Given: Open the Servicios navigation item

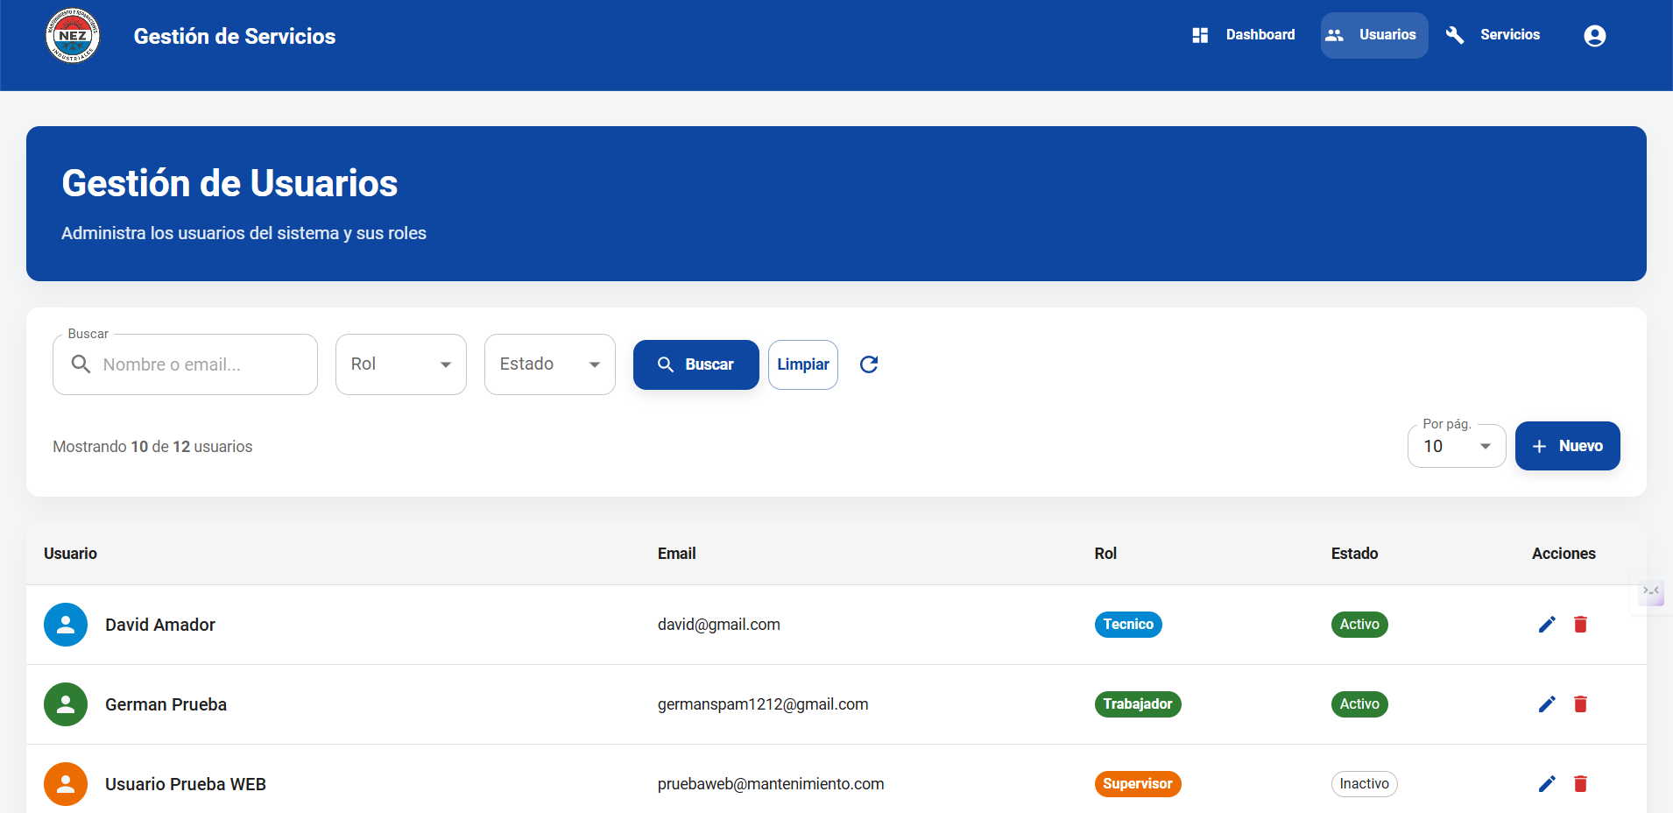Looking at the screenshot, I should [x=1493, y=35].
